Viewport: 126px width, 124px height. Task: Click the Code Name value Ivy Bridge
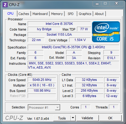(x=44, y=29)
